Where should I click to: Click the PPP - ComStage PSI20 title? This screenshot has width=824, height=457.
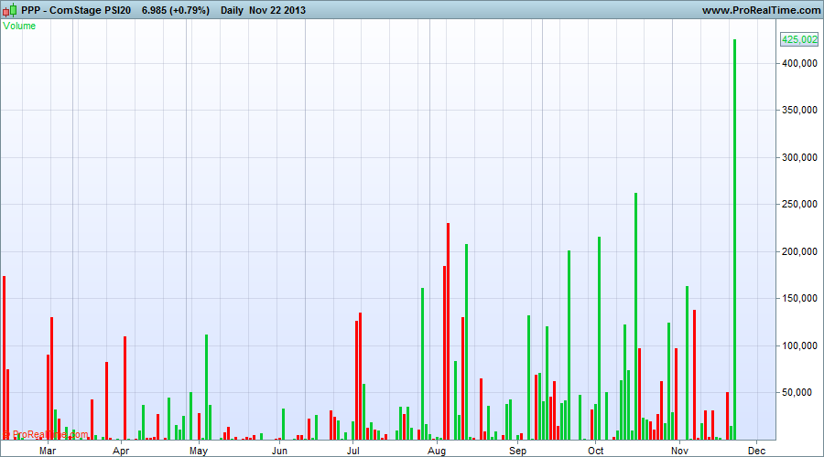pyautogui.click(x=76, y=10)
